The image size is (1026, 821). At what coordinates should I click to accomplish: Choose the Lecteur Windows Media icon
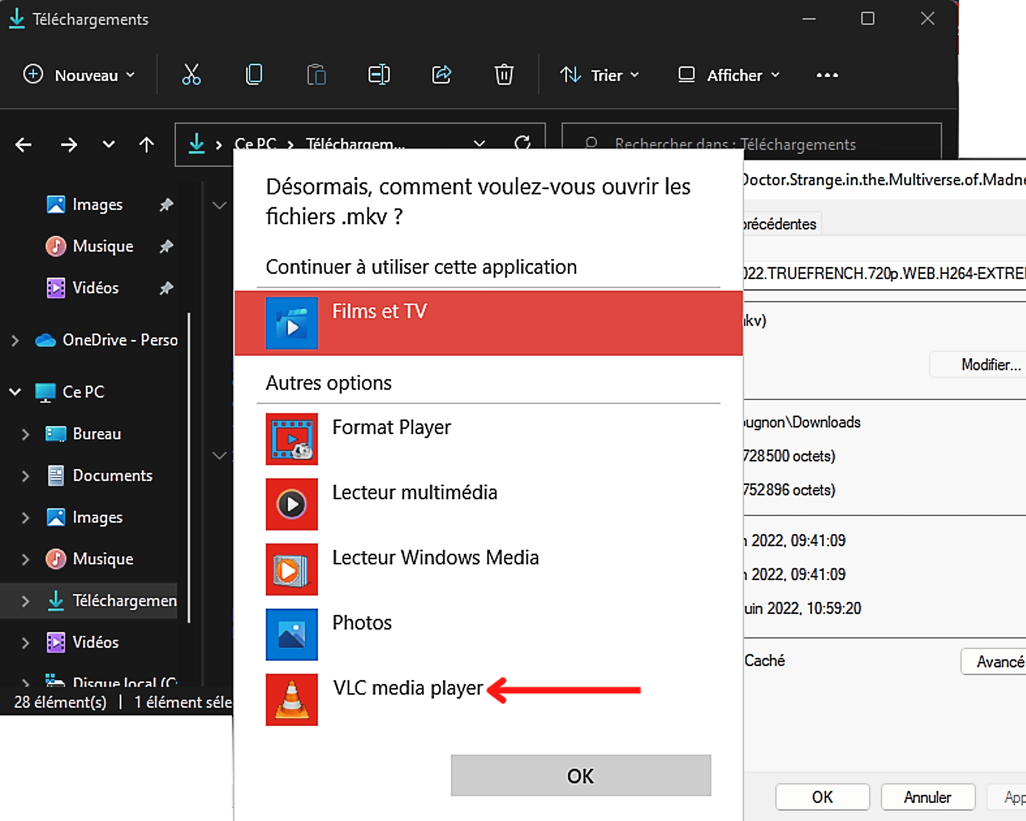(291, 569)
